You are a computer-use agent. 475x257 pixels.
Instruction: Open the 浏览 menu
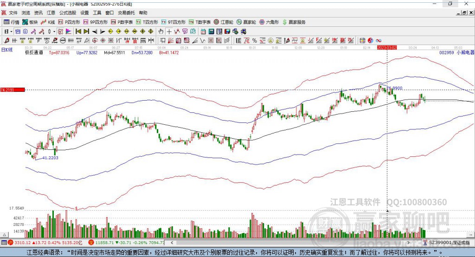point(26,13)
